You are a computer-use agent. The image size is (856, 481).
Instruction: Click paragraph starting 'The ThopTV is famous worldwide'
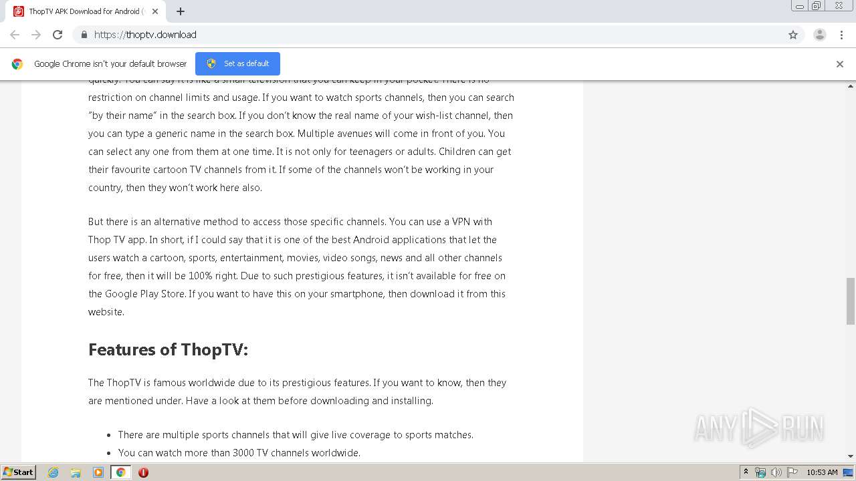(297, 391)
